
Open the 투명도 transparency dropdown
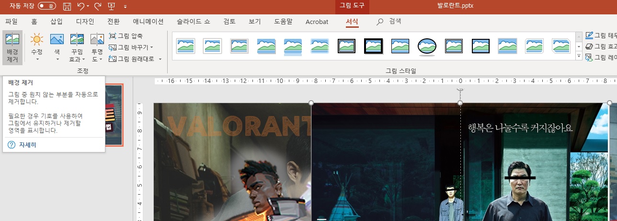[x=97, y=48]
